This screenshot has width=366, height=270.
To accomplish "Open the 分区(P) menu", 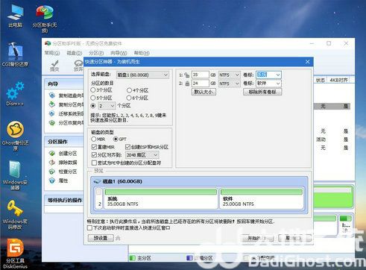I will [96, 53].
